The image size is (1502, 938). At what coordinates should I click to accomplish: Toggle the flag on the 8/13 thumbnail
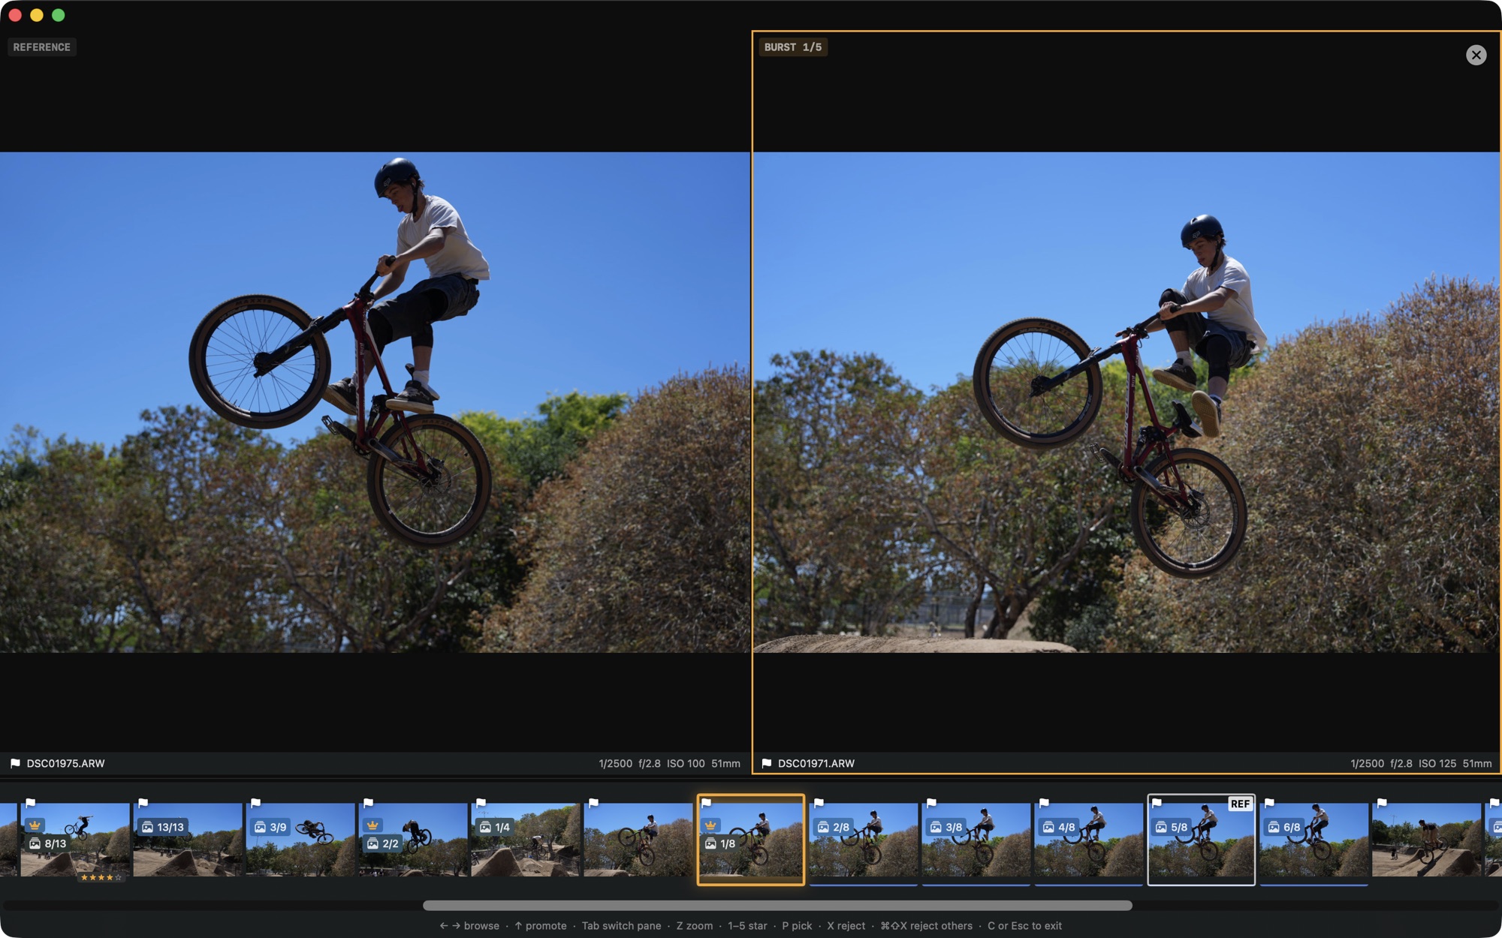coord(31,803)
